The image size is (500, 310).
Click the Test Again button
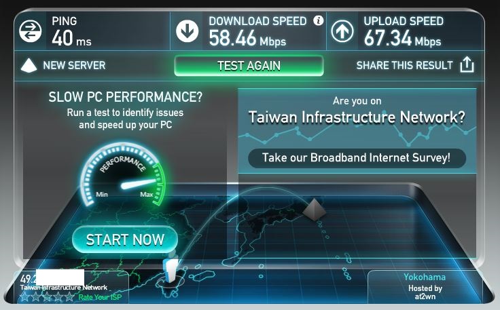249,66
